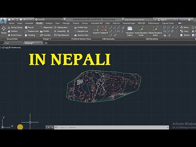
Task: Select the Alignment tool
Action: [46, 27]
